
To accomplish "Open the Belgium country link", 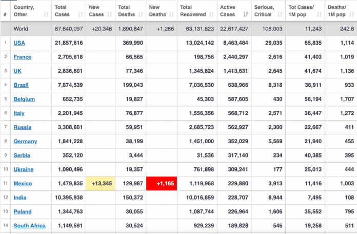I will (24, 99).
